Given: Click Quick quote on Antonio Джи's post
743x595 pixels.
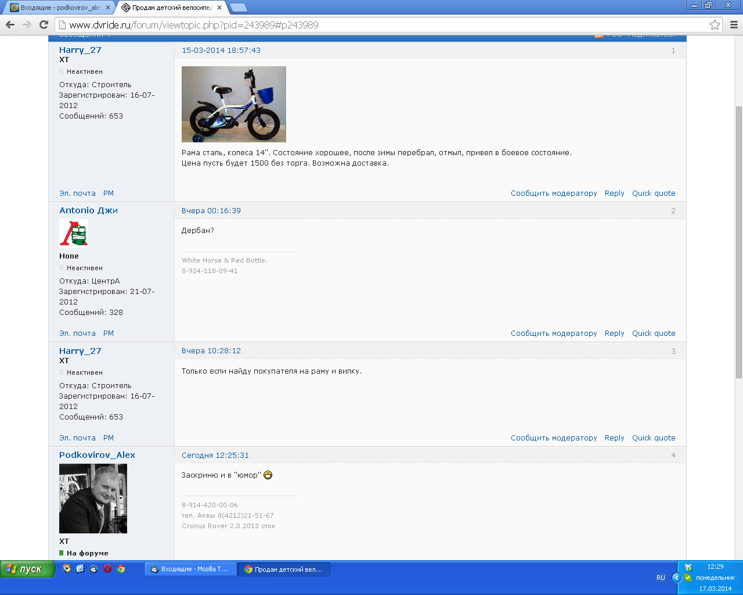Looking at the screenshot, I should pos(654,334).
